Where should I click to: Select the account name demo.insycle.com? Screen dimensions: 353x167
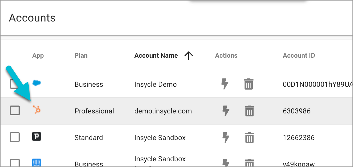coord(163,111)
